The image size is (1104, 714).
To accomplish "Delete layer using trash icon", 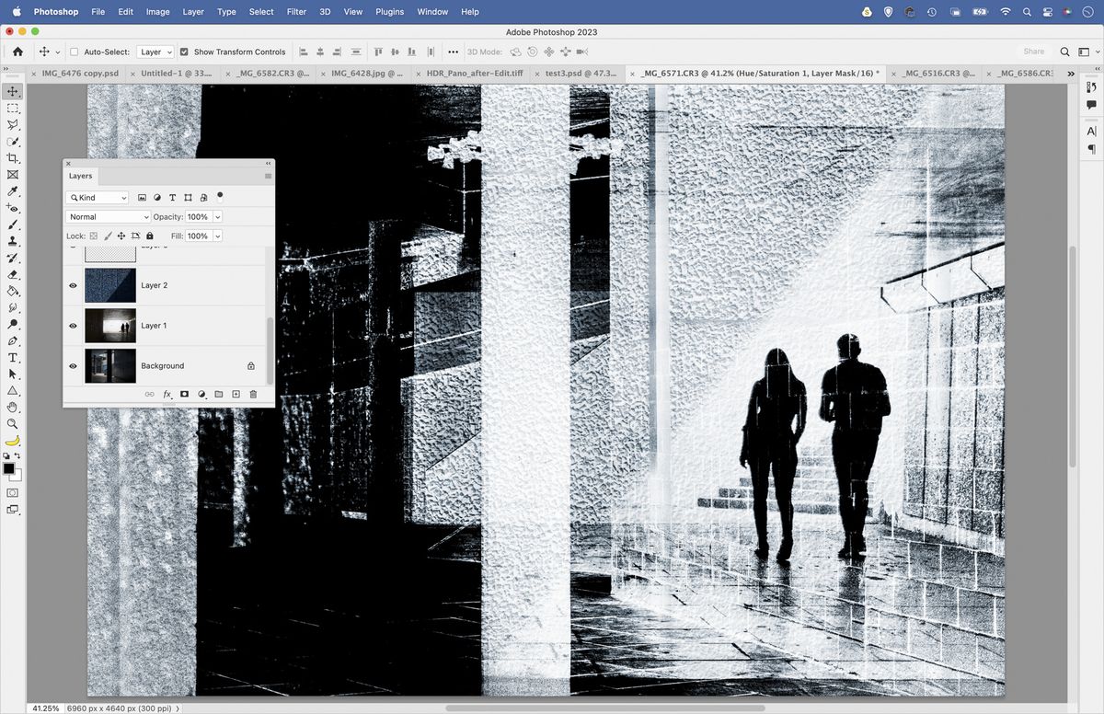I will (x=254, y=394).
